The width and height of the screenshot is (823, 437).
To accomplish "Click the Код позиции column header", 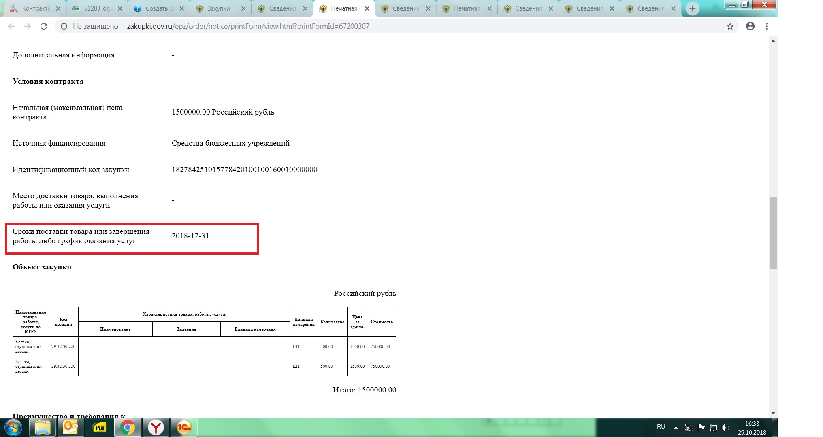I will coord(63,322).
